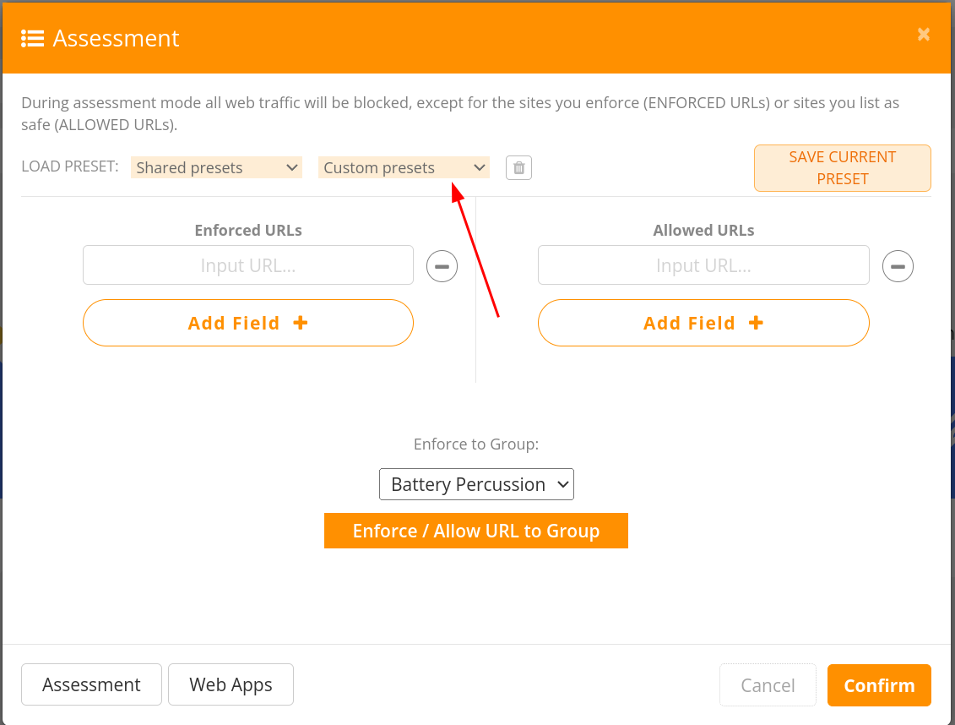This screenshot has height=725, width=955.
Task: Add Field under Allowed URLs
Action: click(703, 323)
